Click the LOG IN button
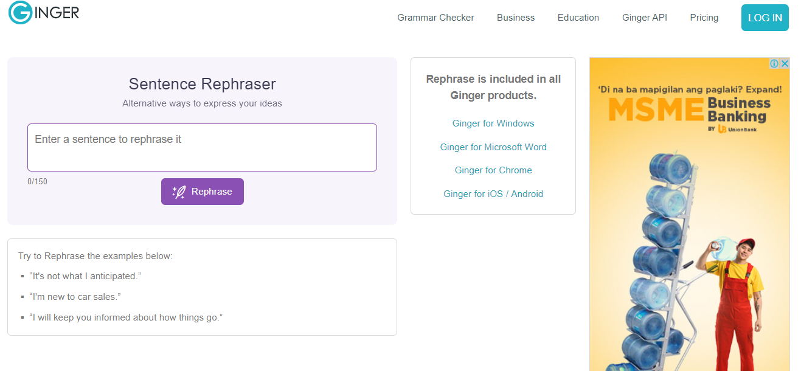Image resolution: width=801 pixels, height=371 pixels. pyautogui.click(x=765, y=18)
